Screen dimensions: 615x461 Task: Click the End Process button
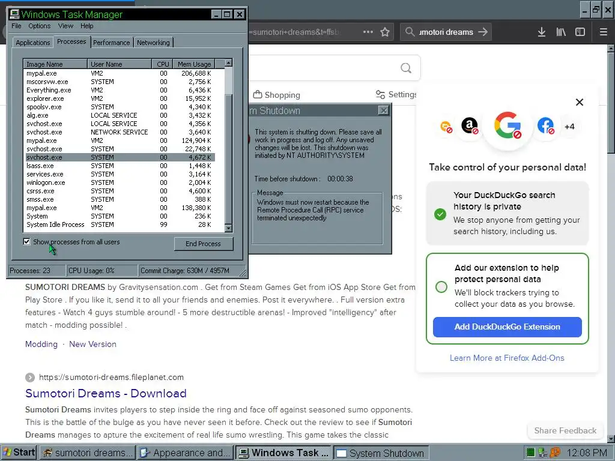203,244
